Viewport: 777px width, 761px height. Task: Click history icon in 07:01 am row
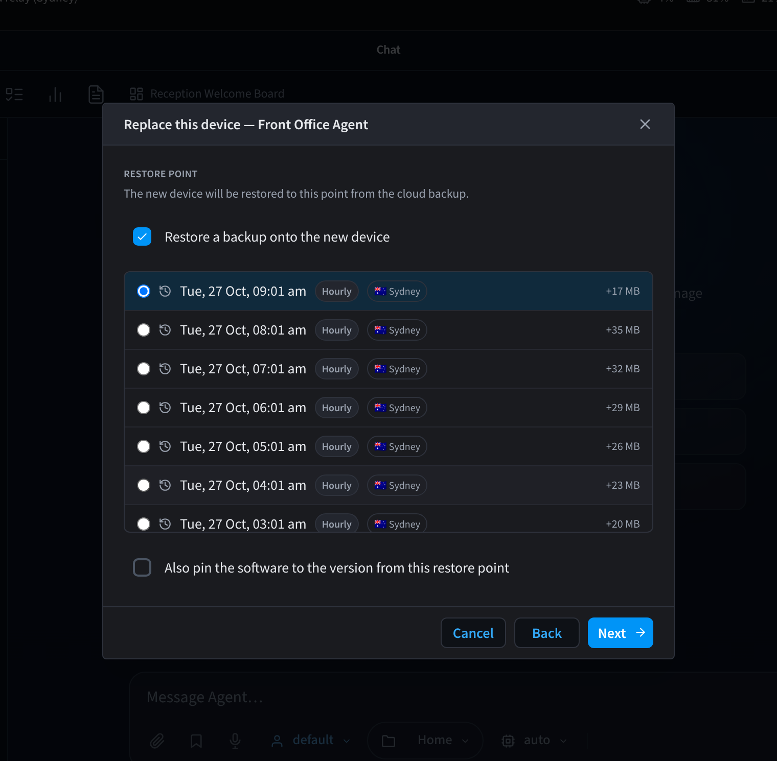pyautogui.click(x=165, y=369)
